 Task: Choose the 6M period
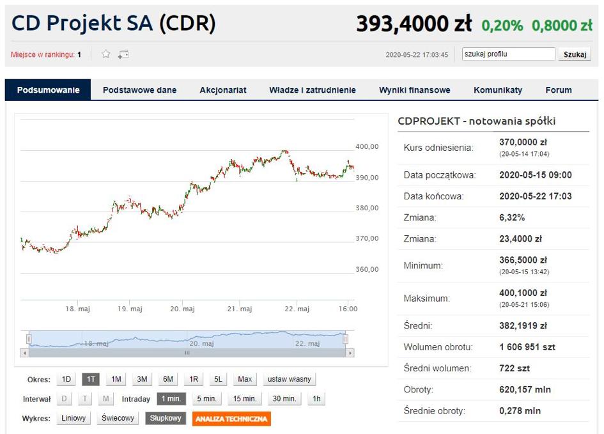[x=168, y=379]
